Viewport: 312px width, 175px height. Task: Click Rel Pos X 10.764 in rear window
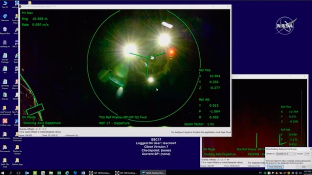[x=293, y=111]
